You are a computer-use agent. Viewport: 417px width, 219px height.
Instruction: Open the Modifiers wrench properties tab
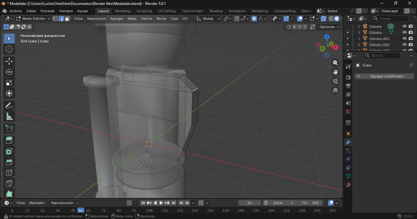pyautogui.click(x=348, y=142)
